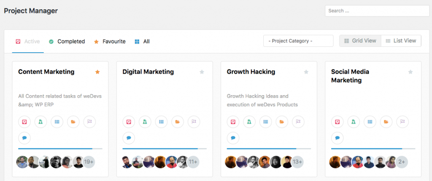Open comments bubble icon in Social Media Marketing card
Image resolution: width=432 pixels, height=181 pixels.
tap(337, 138)
